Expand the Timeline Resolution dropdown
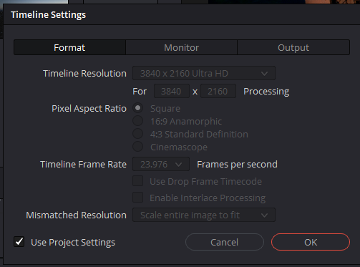Image resolution: width=360 pixels, height=267 pixels. point(204,73)
